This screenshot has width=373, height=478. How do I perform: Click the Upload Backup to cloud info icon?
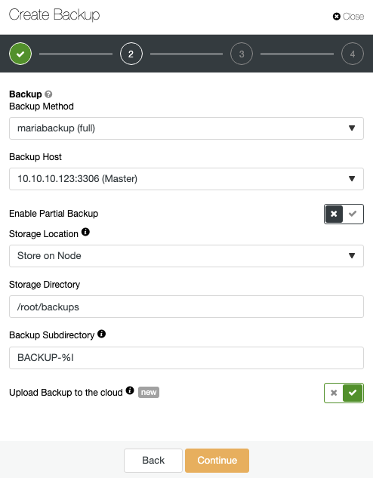[130, 390]
